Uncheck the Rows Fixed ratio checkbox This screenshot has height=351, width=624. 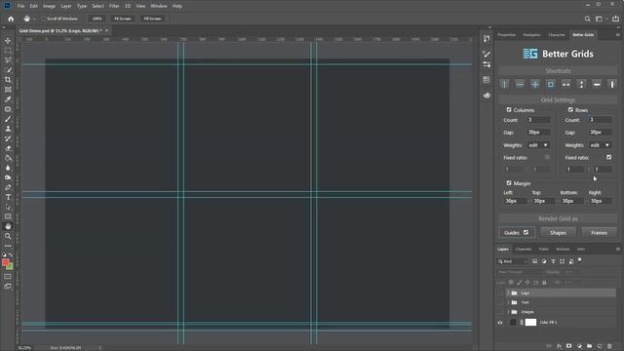608,158
